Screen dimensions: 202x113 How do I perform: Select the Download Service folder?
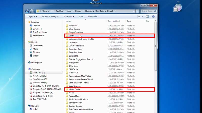pyautogui.click(x=77, y=46)
